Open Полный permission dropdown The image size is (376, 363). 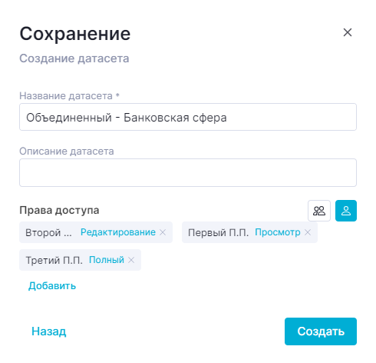click(107, 260)
